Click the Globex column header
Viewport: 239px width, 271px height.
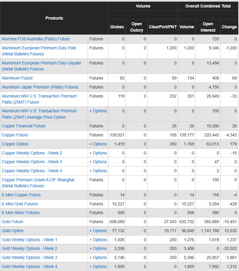(117, 27)
